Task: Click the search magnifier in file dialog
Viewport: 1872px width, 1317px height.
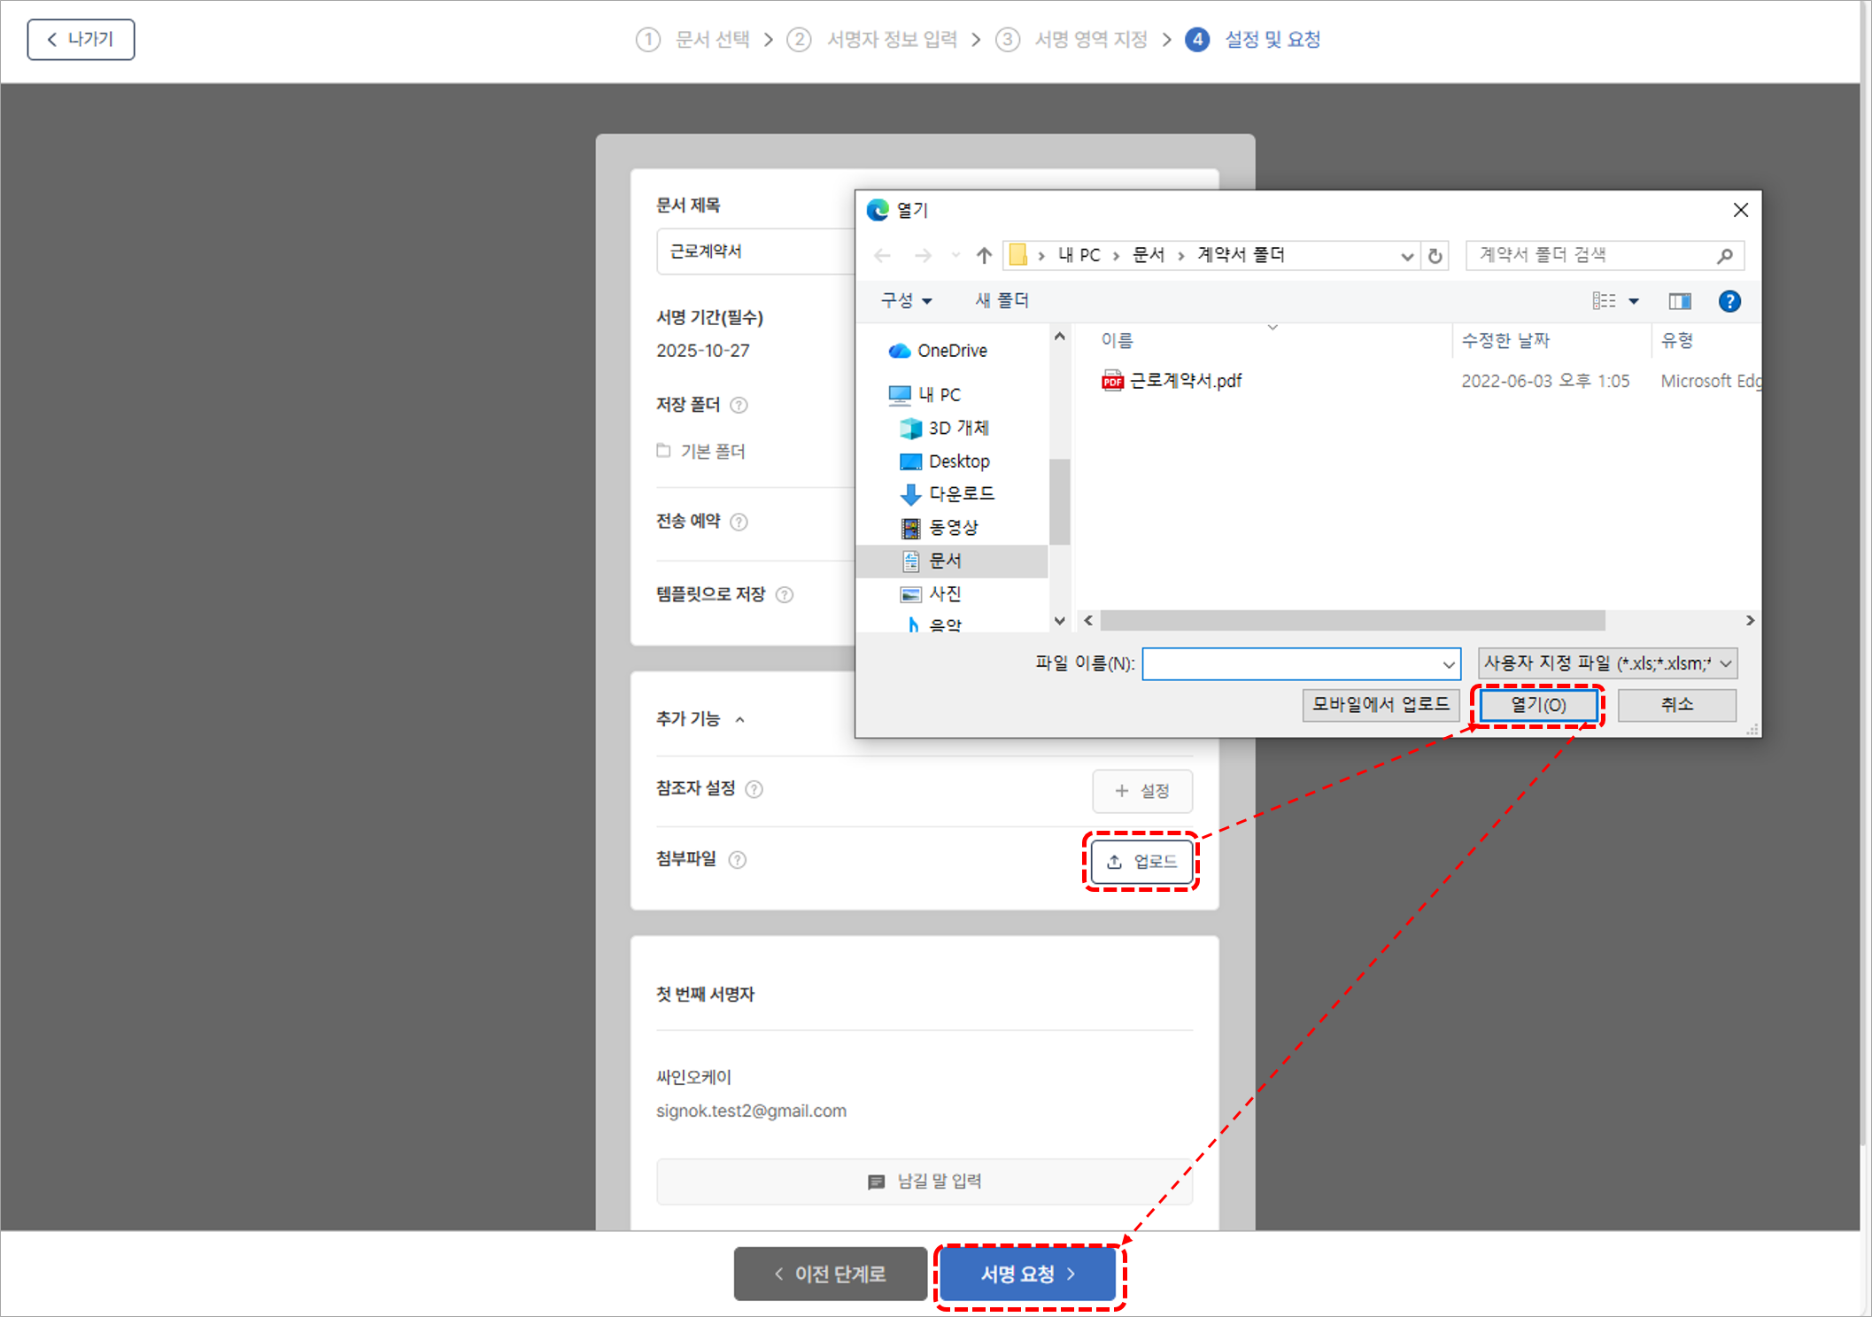Action: coord(1723,256)
